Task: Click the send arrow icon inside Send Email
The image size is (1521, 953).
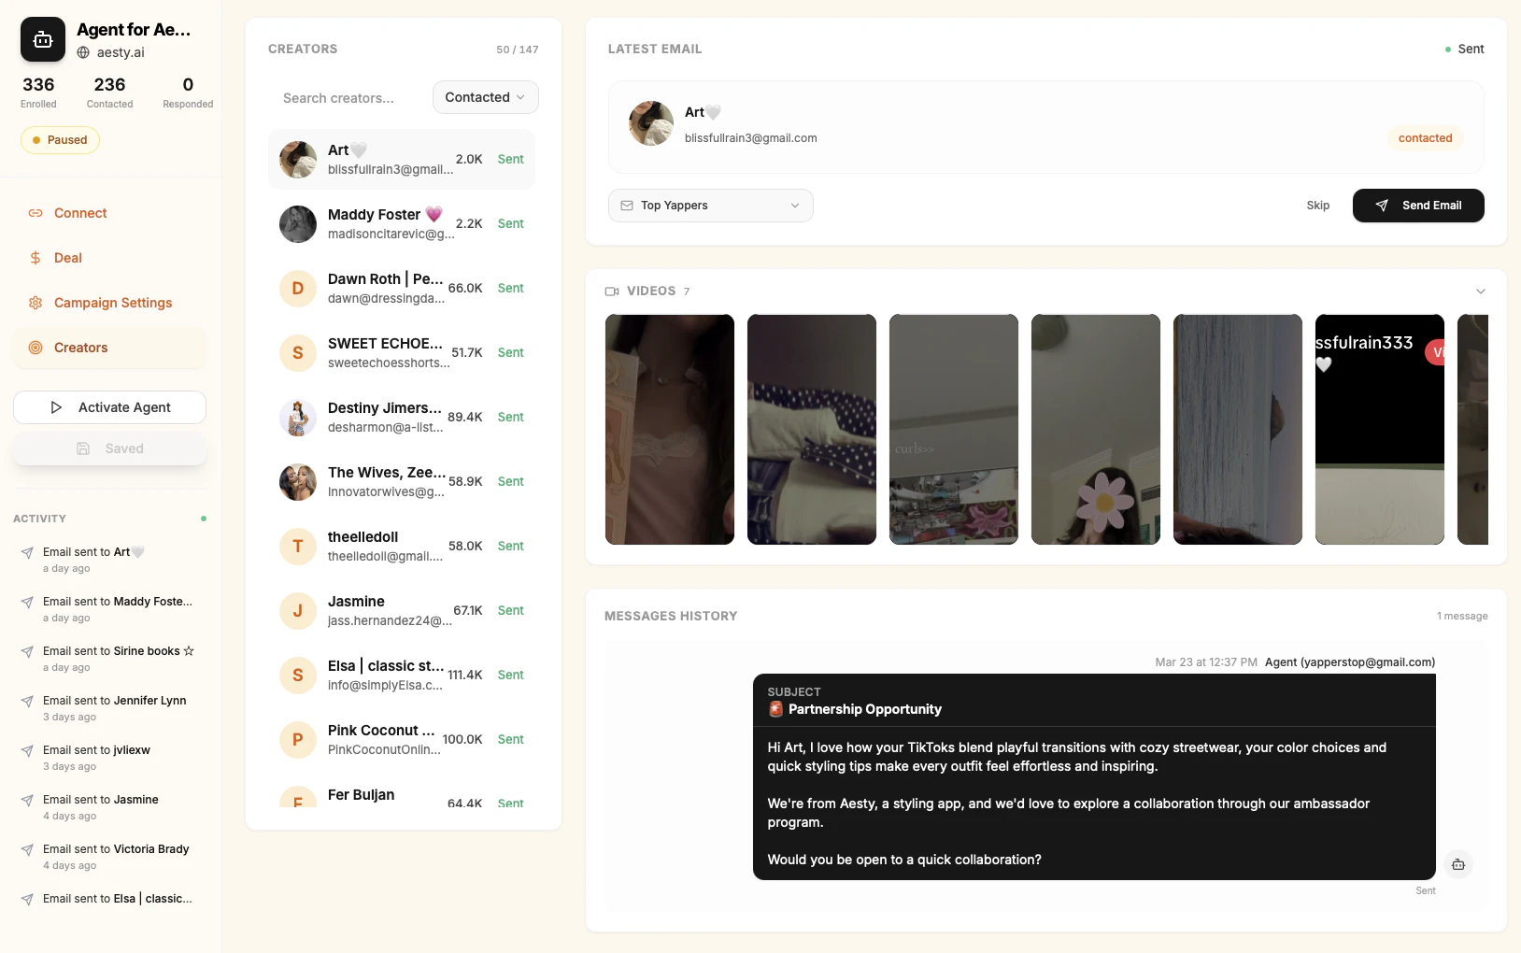Action: click(x=1383, y=206)
